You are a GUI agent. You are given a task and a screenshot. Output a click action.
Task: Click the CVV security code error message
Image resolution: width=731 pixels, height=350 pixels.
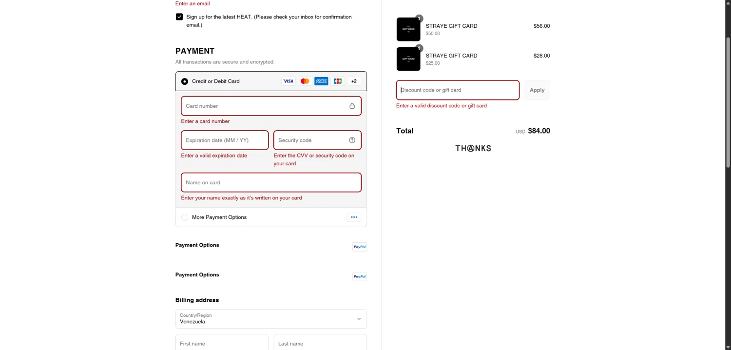point(314,159)
